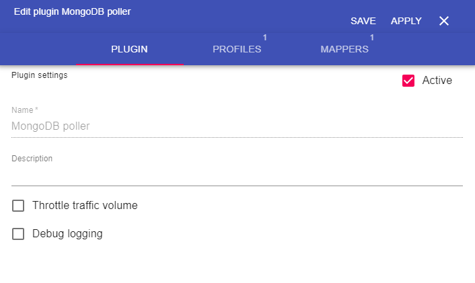This screenshot has height=283, width=475.
Task: Click the SAVE button
Action: click(x=363, y=21)
